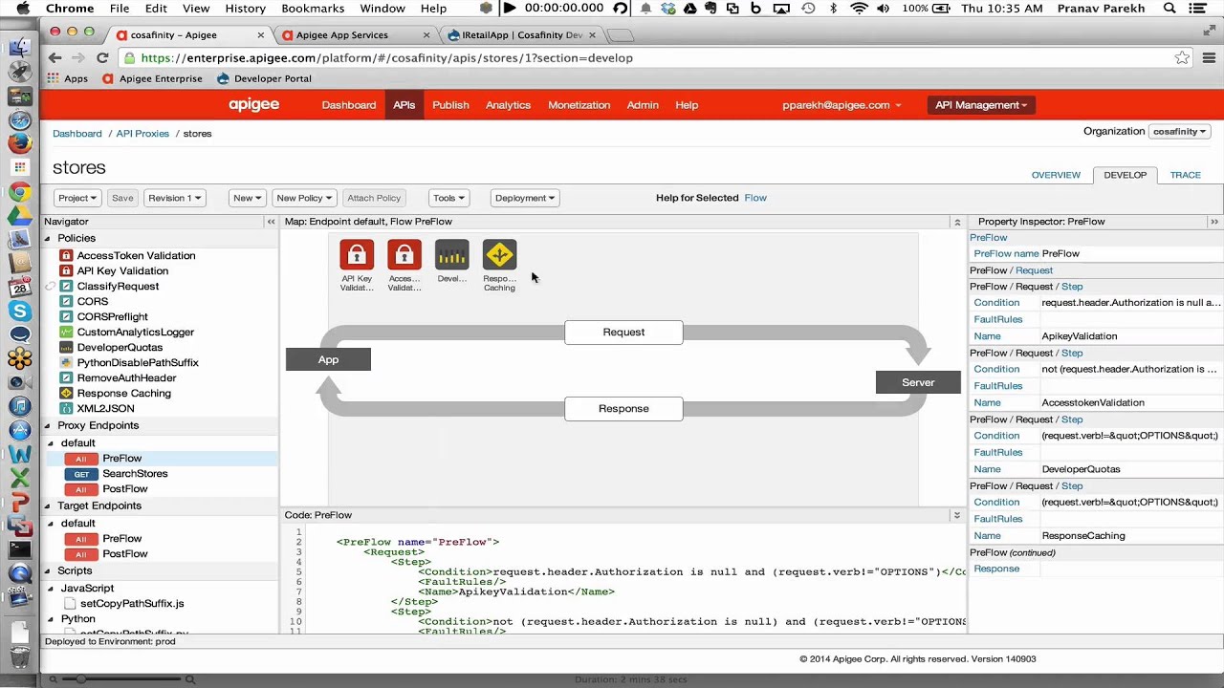Click the browser back arrow
1224x688 pixels.
(x=55, y=57)
